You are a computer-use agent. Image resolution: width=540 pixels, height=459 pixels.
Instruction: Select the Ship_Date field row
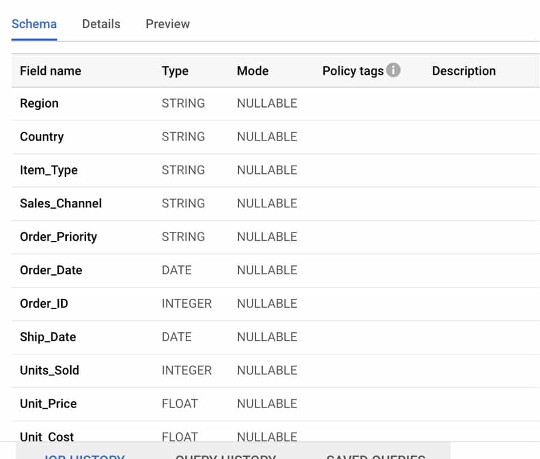point(48,337)
